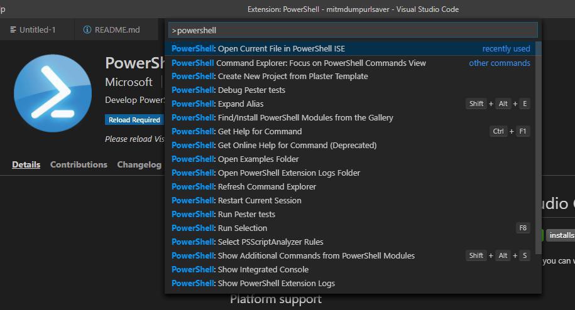Select PowerShell: Select PSScriptAnalyzer Rules

(350, 242)
